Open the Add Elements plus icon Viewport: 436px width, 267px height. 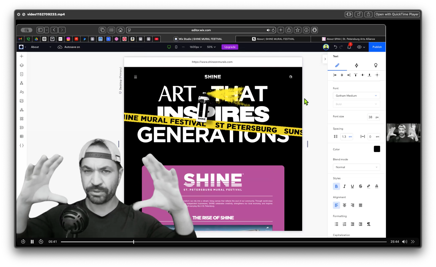(x=21, y=56)
